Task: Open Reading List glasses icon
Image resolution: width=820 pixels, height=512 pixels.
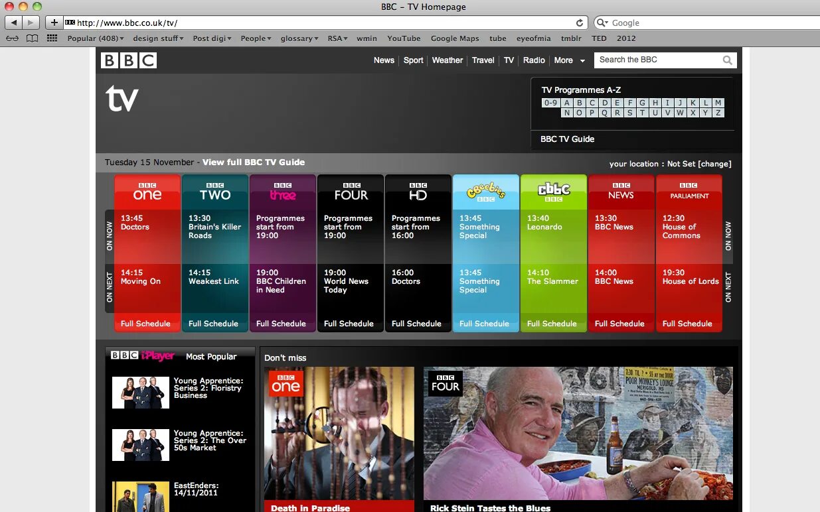Action: pyautogui.click(x=13, y=38)
